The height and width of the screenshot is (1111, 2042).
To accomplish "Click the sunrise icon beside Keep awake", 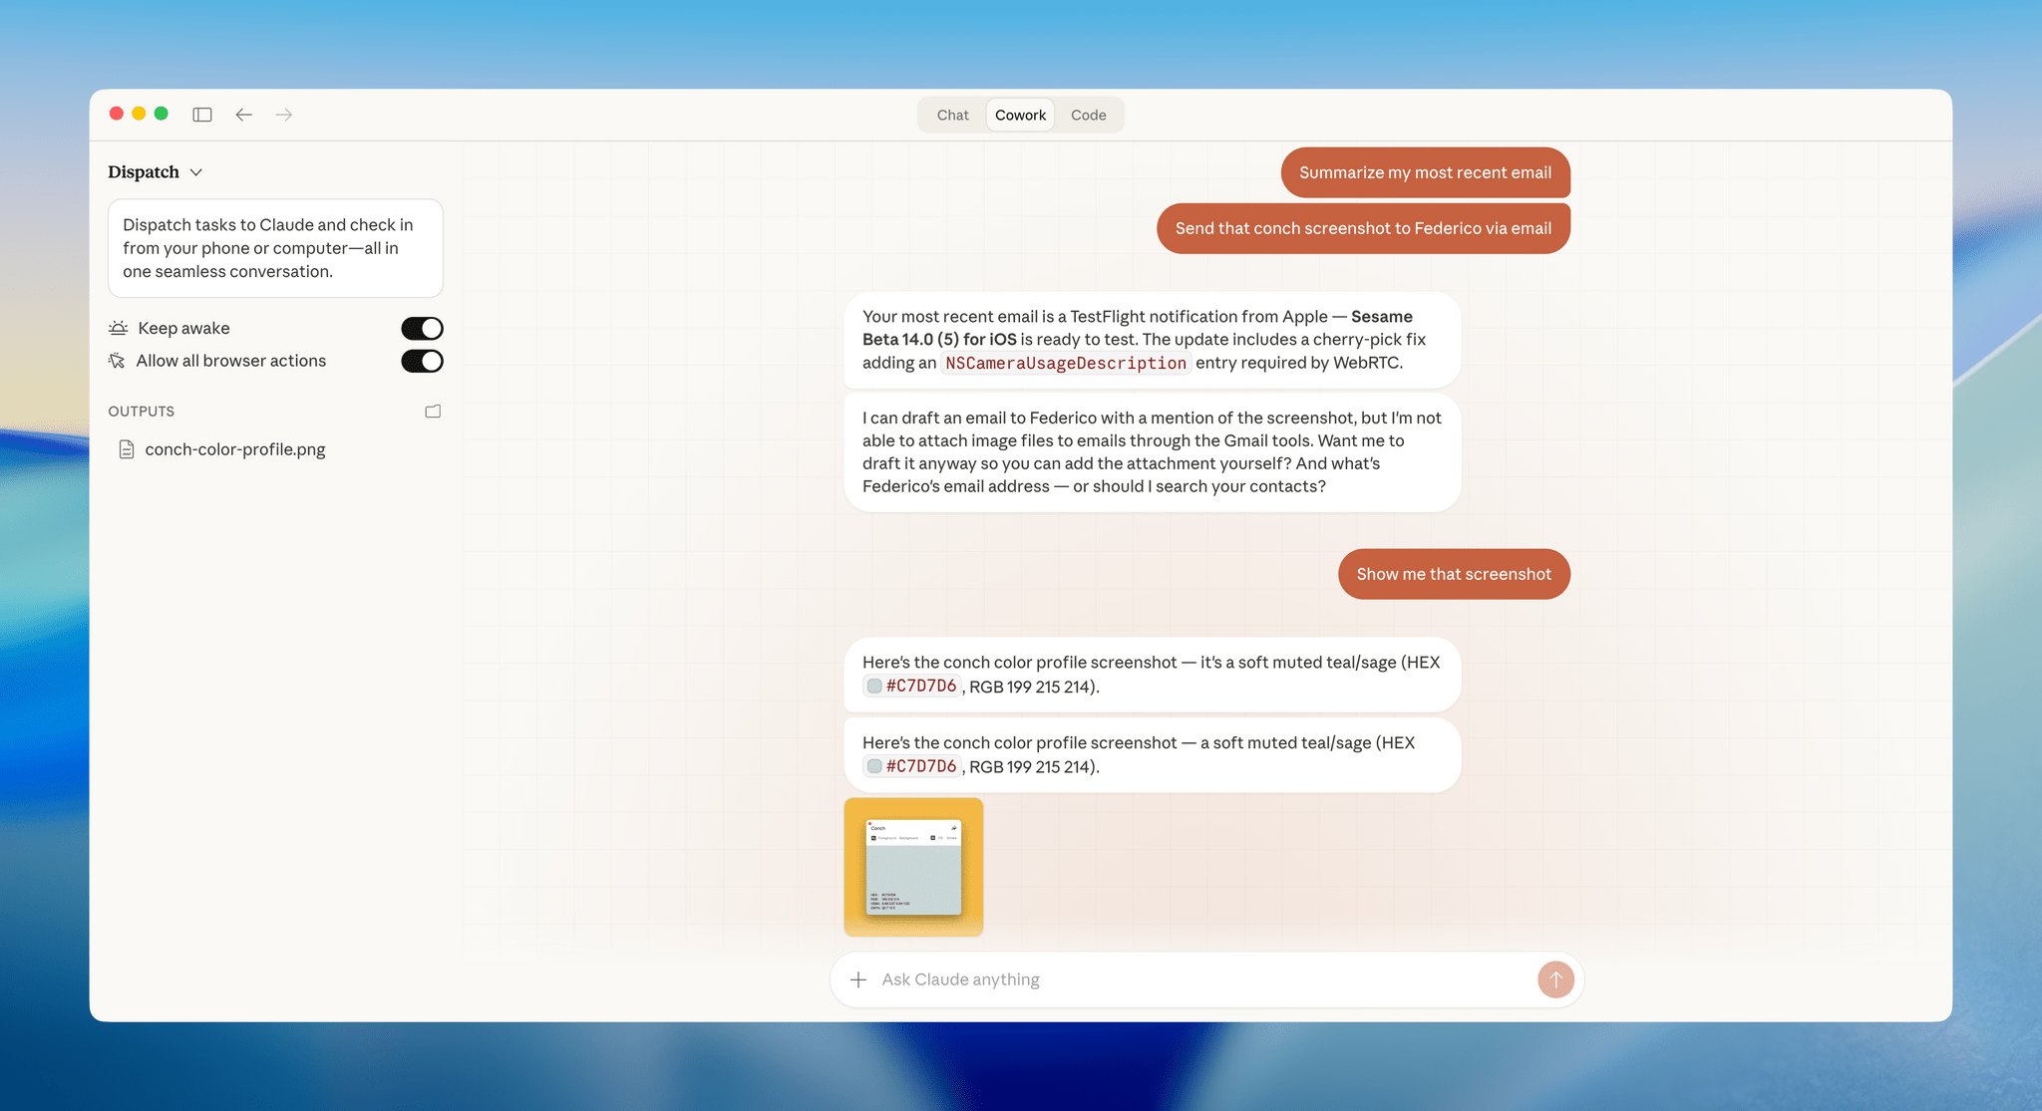I will 117,327.
